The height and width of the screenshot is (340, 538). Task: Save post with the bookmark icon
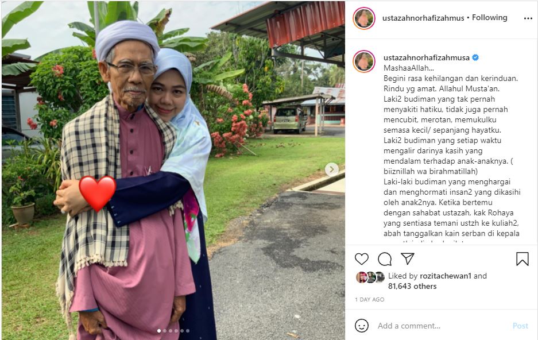(x=522, y=259)
